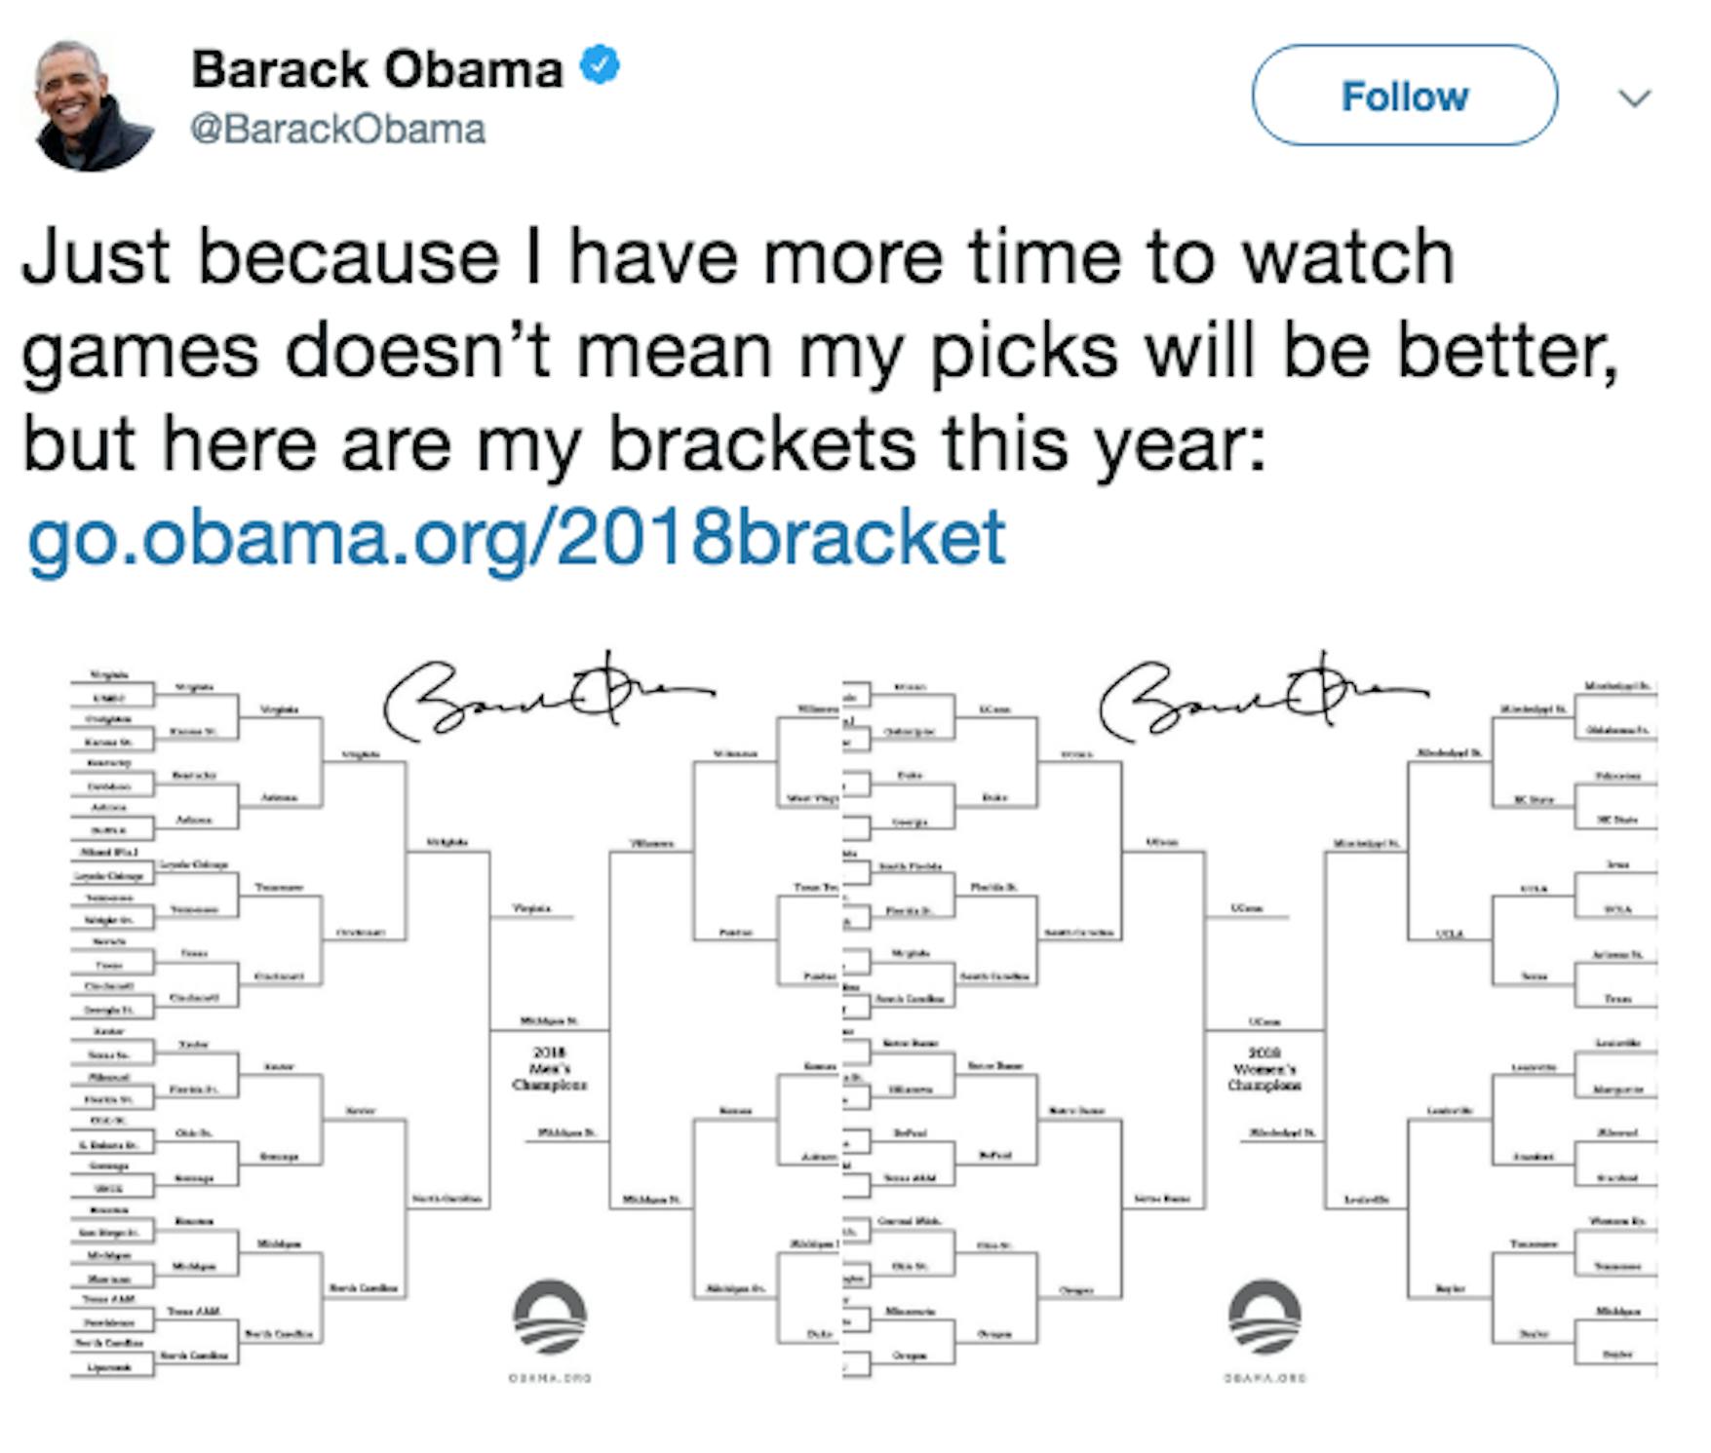The image size is (1711, 1453).
Task: Click the 2018 Women's Champions label
Action: (1264, 1069)
